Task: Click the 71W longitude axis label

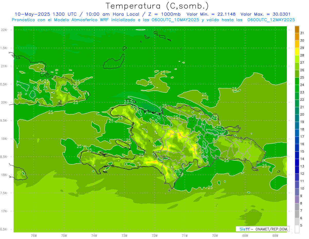Action: [185, 236]
